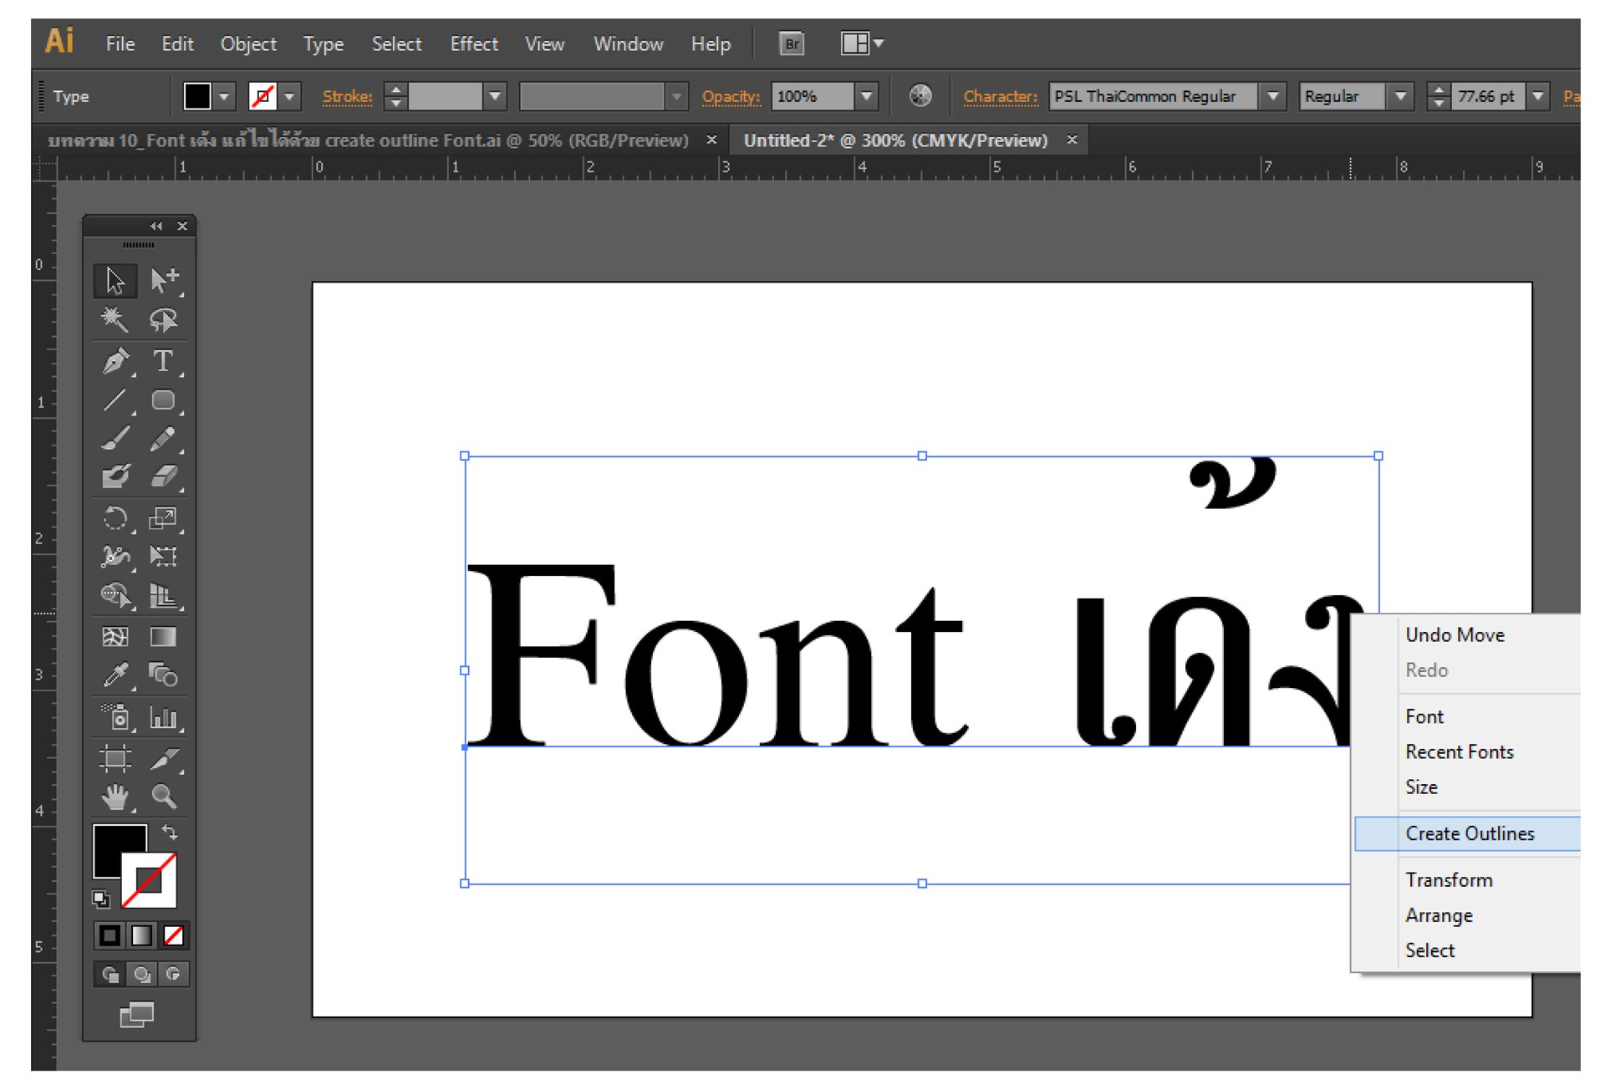
Task: Open the font style Regular dropdown
Action: (1400, 97)
